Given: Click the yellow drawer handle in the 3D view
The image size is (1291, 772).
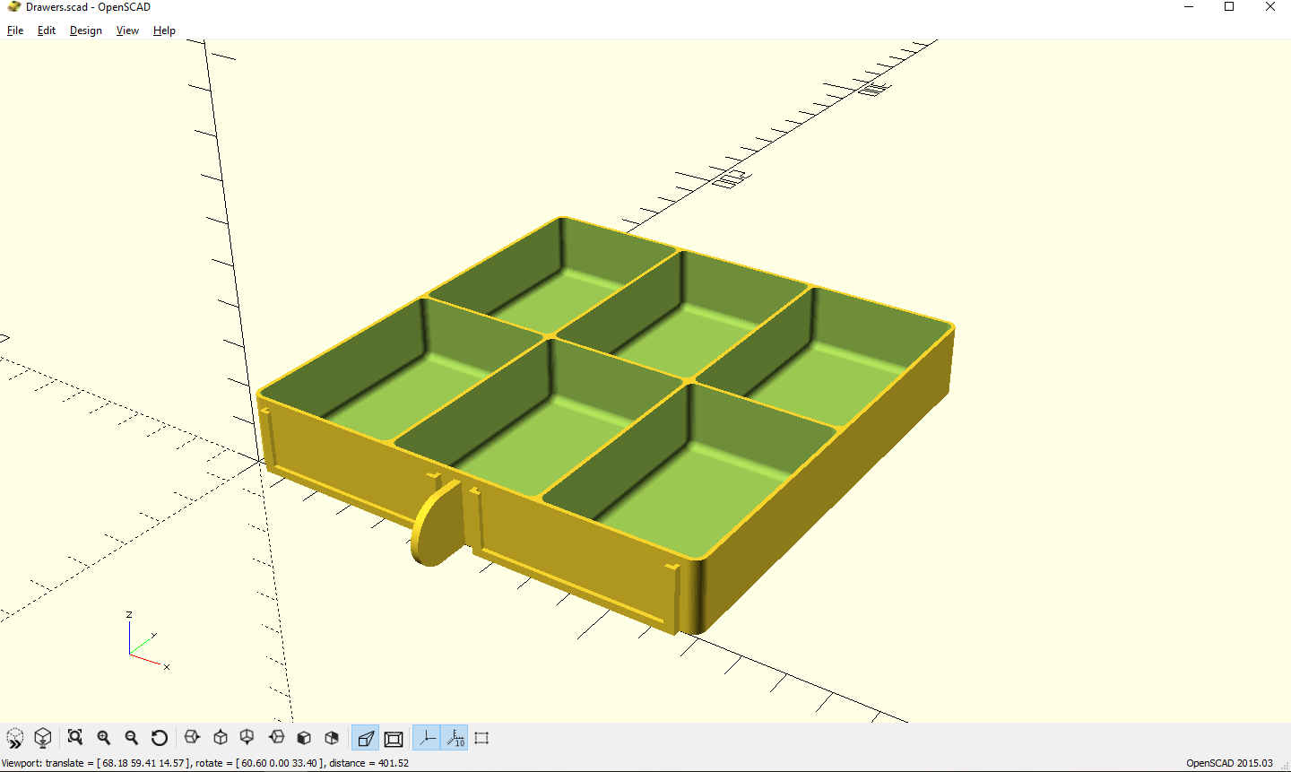Looking at the screenshot, I should click(x=436, y=524).
